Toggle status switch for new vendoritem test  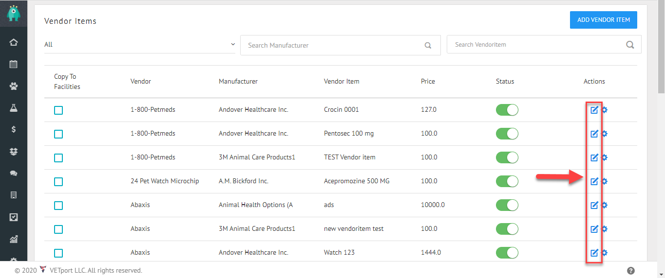click(x=507, y=229)
